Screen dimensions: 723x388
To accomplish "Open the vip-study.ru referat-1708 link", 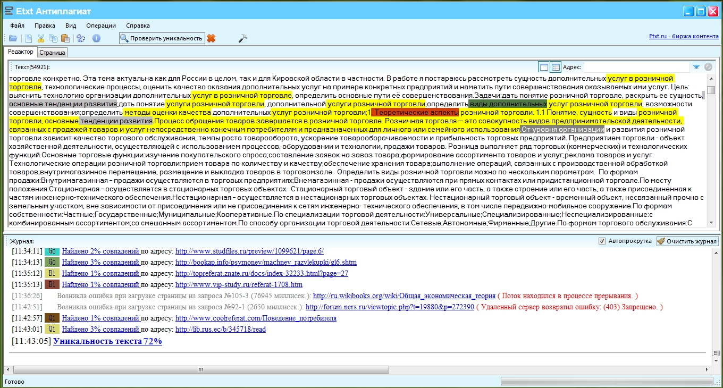I will coord(239,285).
